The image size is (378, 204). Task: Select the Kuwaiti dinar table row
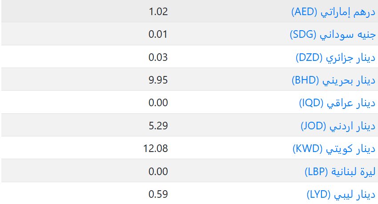189,148
